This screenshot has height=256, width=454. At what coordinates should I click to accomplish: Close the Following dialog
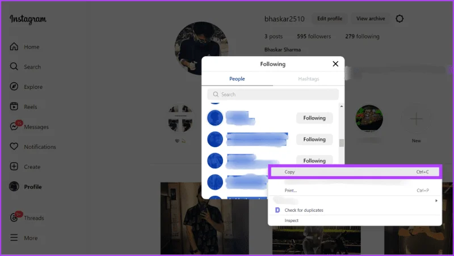pos(335,64)
